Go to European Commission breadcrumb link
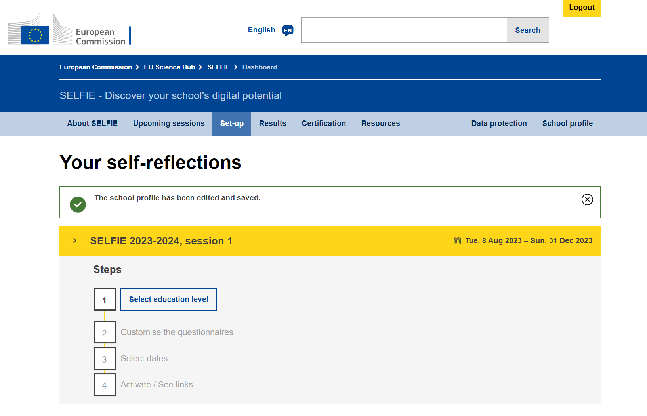Image resolution: width=647 pixels, height=416 pixels. (x=95, y=67)
